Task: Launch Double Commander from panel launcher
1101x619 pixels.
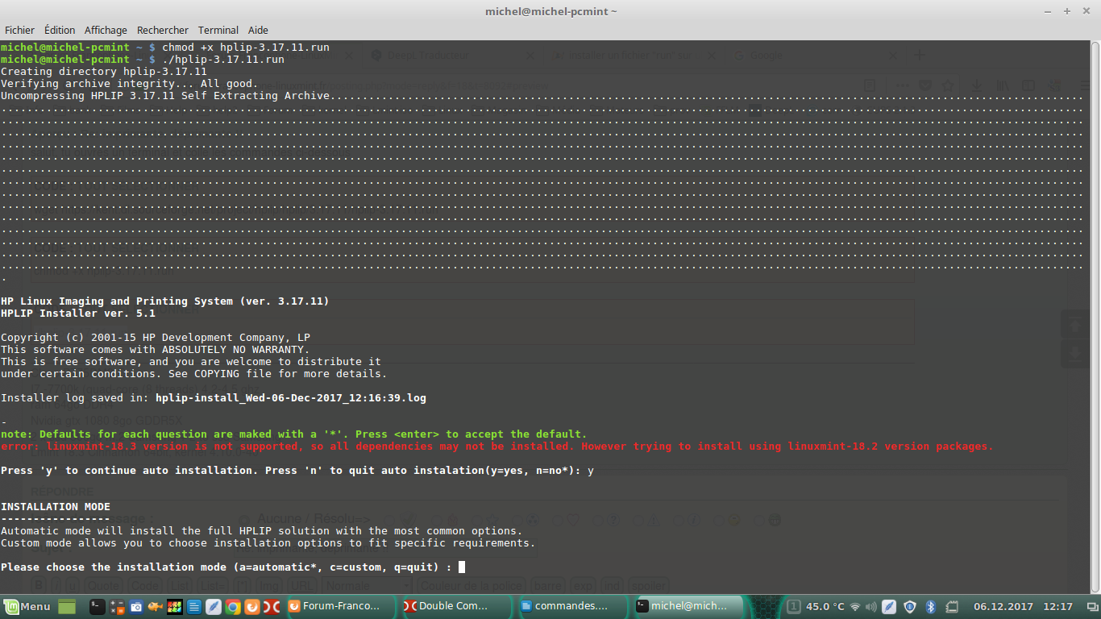Action: pyautogui.click(x=272, y=606)
